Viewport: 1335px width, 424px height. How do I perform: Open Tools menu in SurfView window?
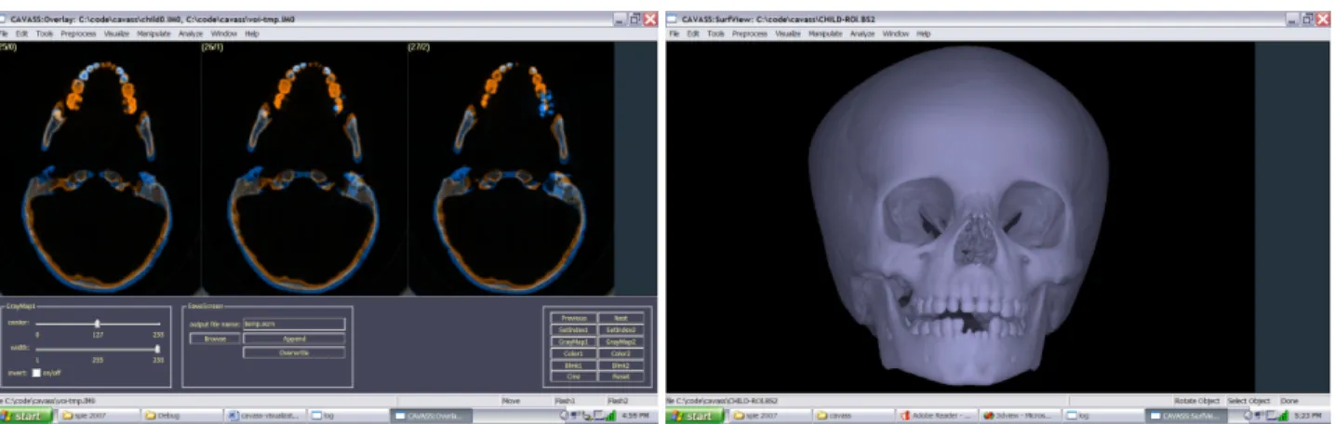(715, 33)
